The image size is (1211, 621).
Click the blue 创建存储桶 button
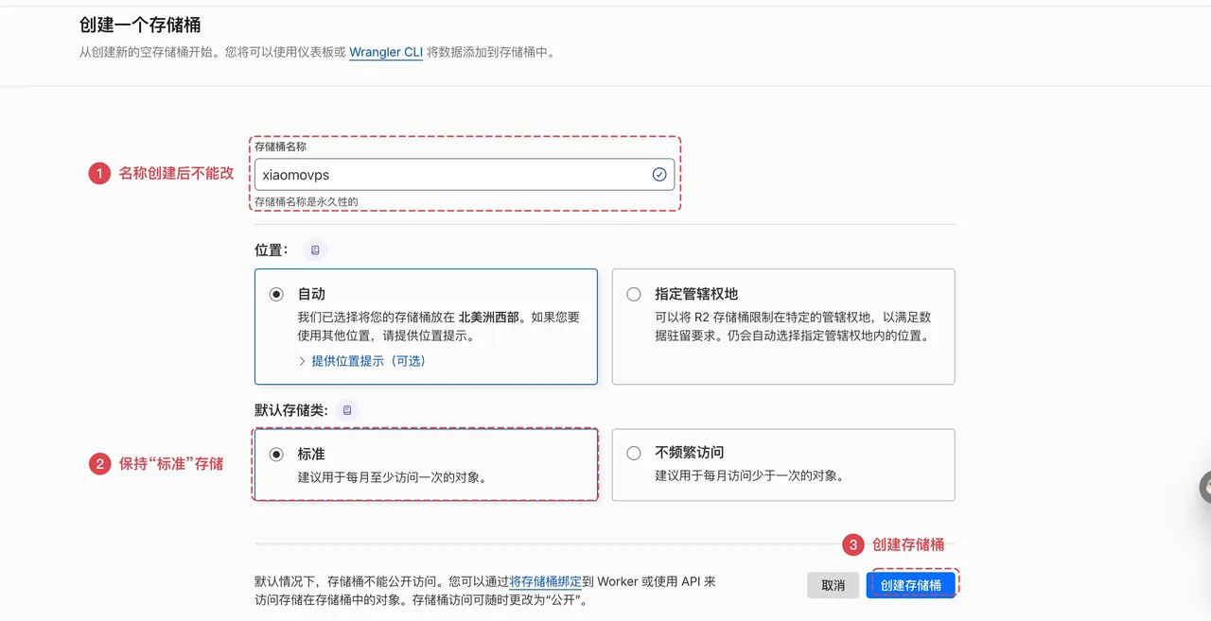coord(911,585)
